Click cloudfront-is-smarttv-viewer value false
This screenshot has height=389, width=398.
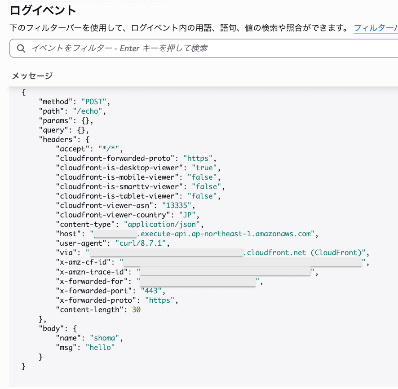tap(206, 186)
